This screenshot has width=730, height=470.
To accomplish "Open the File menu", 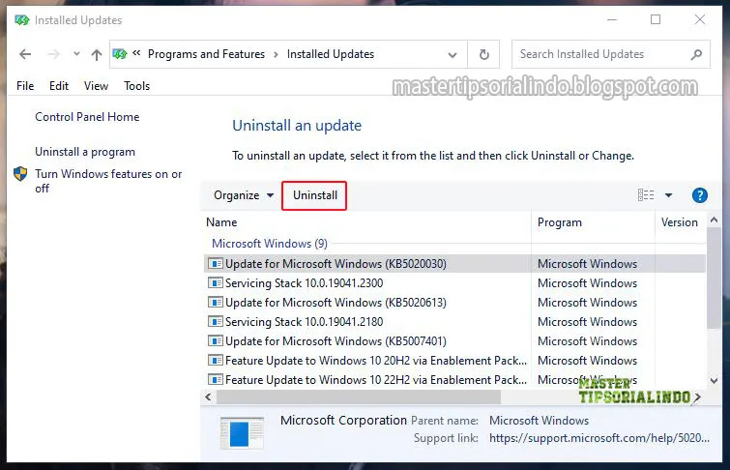I will coord(25,86).
